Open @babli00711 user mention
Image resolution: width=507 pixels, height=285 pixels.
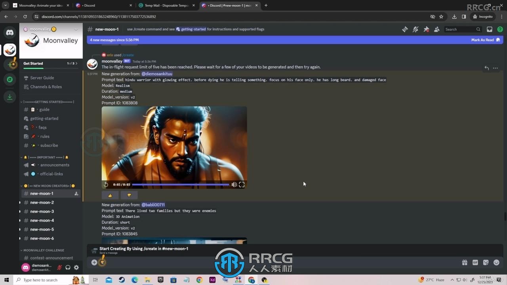[x=153, y=205]
